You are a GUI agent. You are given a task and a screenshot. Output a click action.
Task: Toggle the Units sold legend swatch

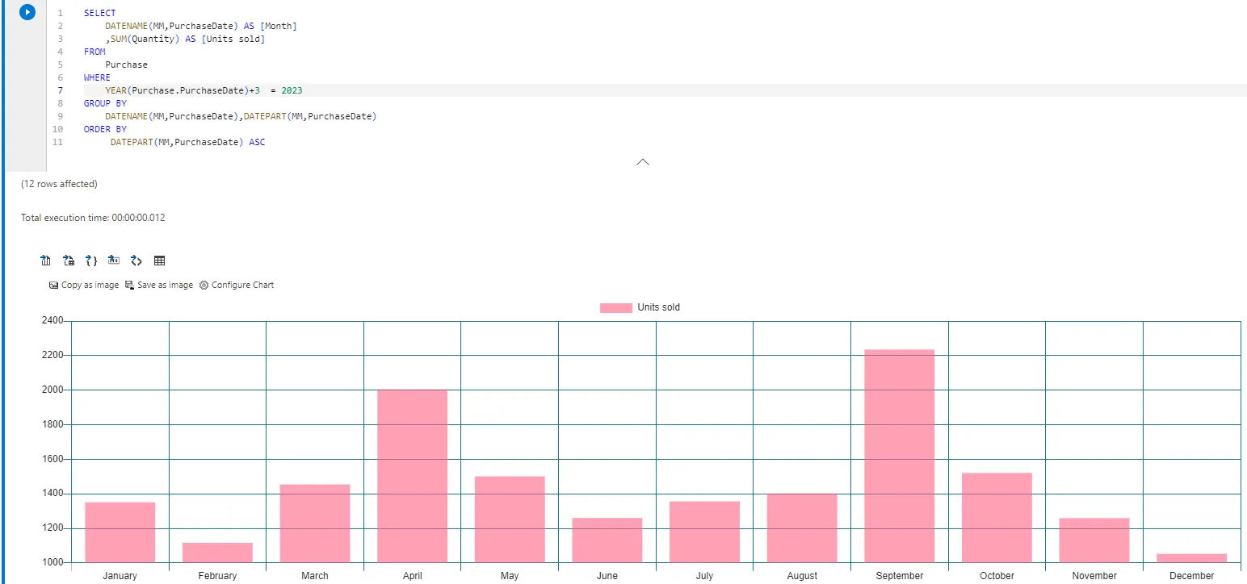pos(616,307)
